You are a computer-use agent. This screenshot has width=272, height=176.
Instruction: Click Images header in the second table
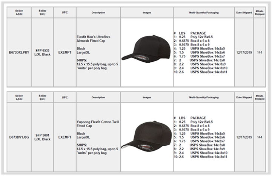(x=147, y=97)
